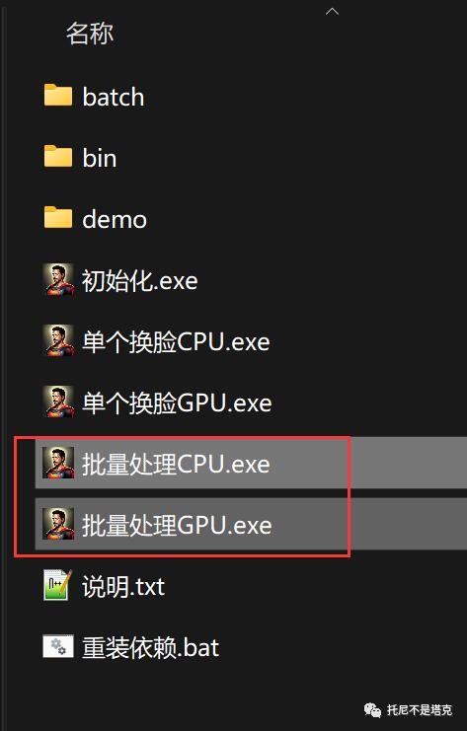Click the 单个换脸CPU.exe program icon

(58, 340)
